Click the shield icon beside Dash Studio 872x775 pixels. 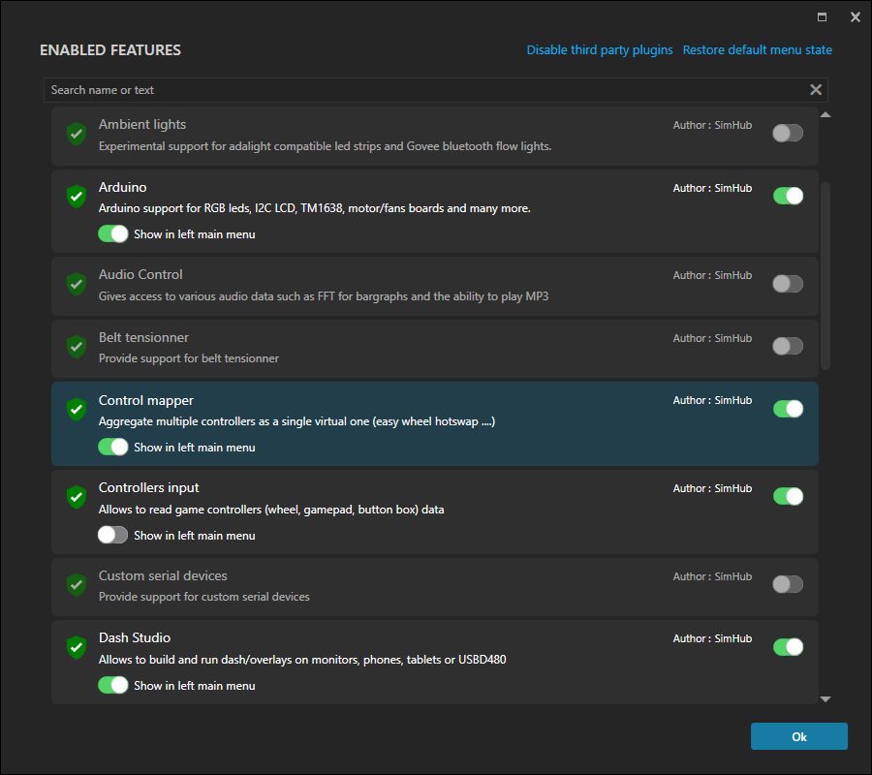(77, 647)
